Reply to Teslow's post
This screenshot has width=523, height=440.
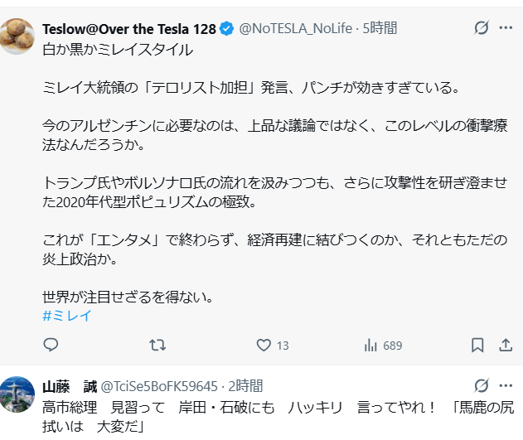[51, 345]
